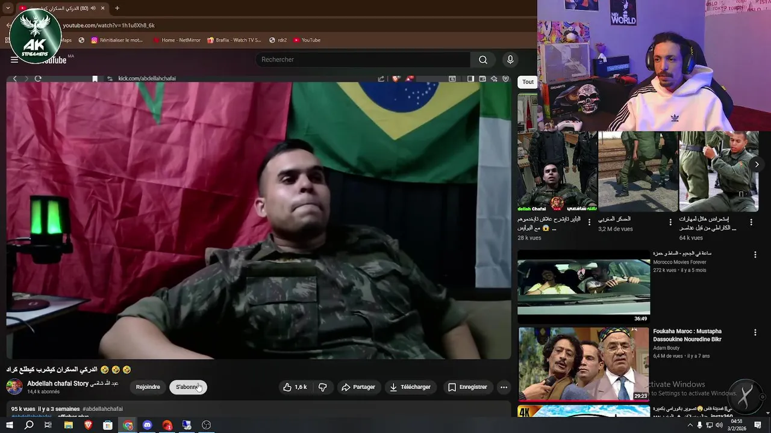Open OBS Studio from the taskbar
Viewport: 771px width, 433px height.
click(207, 425)
